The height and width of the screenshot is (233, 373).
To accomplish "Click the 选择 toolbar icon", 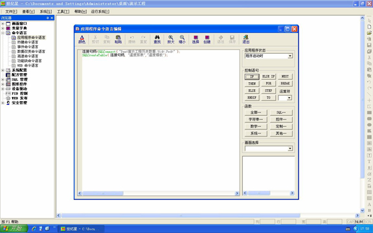I will [196, 39].
